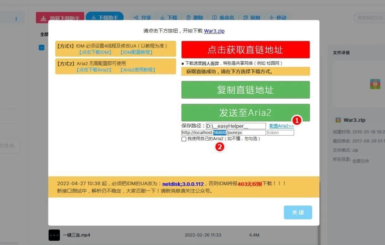Click the localhost jsonrpc address field

(224, 133)
